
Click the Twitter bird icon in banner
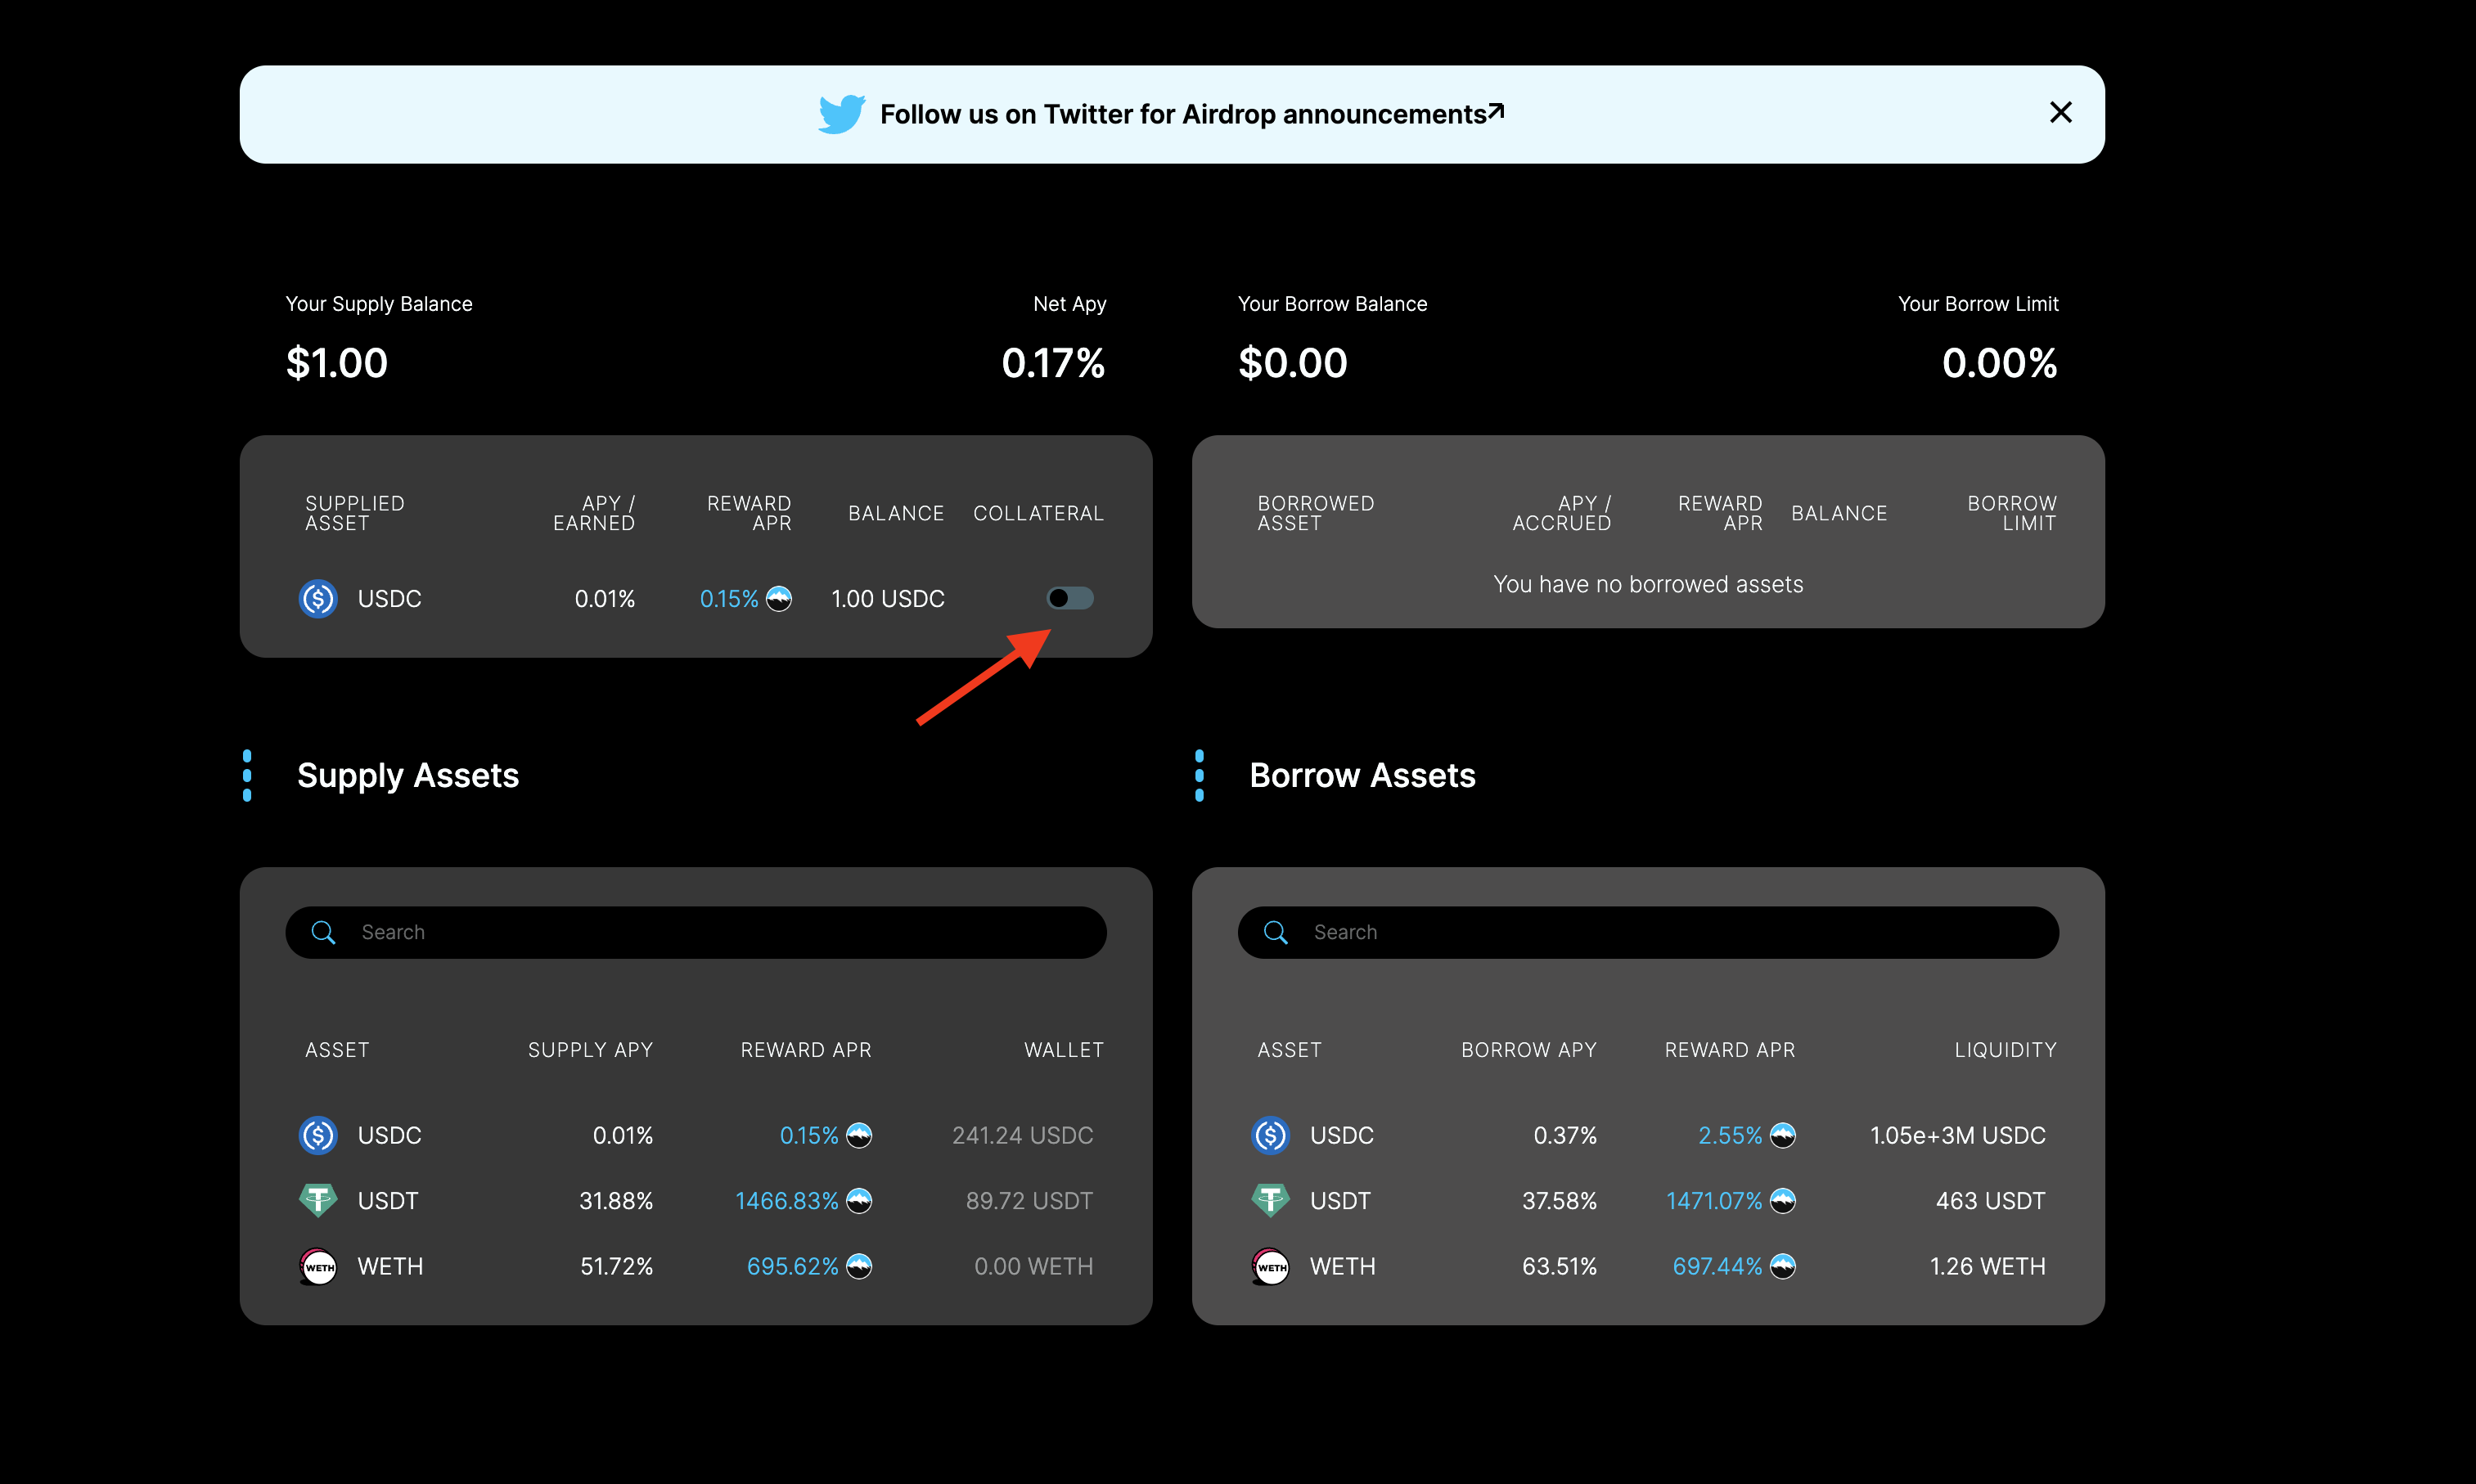point(841,114)
